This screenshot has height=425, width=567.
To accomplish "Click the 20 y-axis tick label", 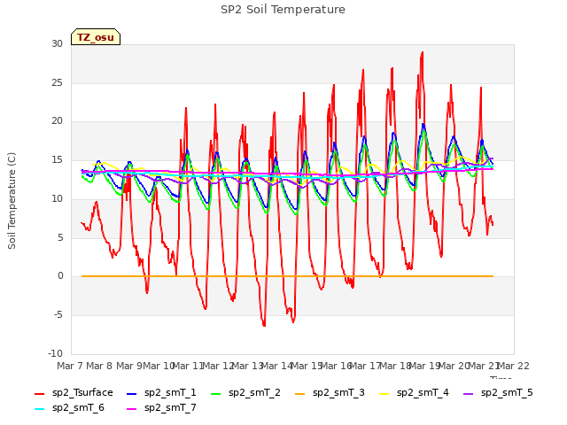I will [57, 121].
